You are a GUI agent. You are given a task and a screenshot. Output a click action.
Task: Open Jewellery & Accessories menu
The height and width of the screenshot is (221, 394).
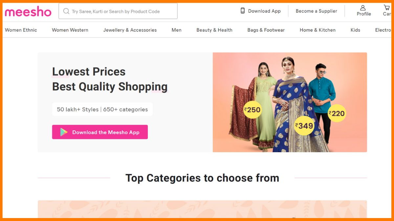tap(130, 30)
